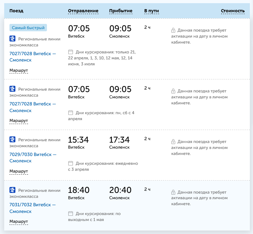Expand 'Маршрут' for the first train
Viewport: 253px width, 234px height.
point(19,71)
